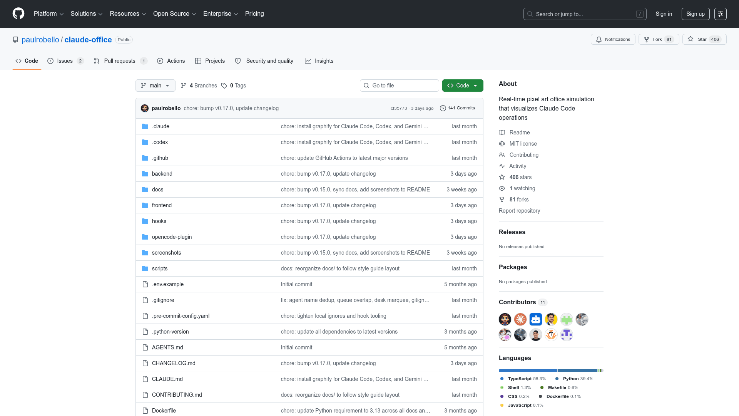Switch to the Pull requests tab

[120, 61]
